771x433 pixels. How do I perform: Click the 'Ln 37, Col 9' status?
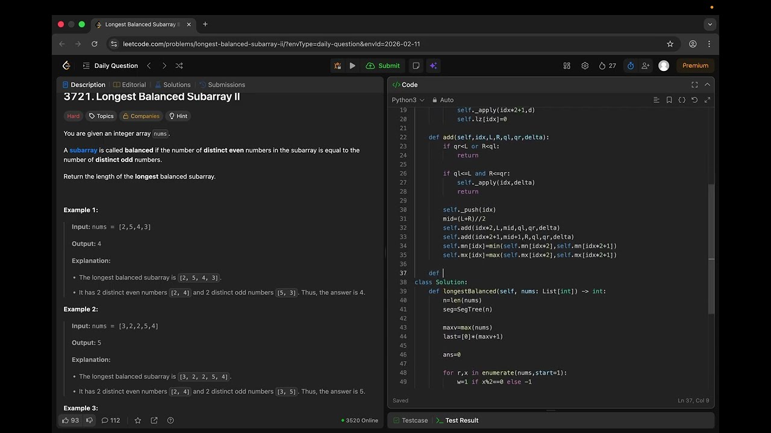[693, 401]
